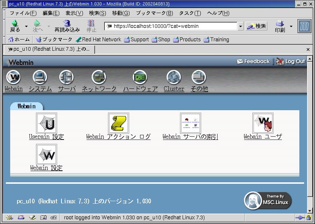Reload the page with 再読み込み

coord(67,26)
